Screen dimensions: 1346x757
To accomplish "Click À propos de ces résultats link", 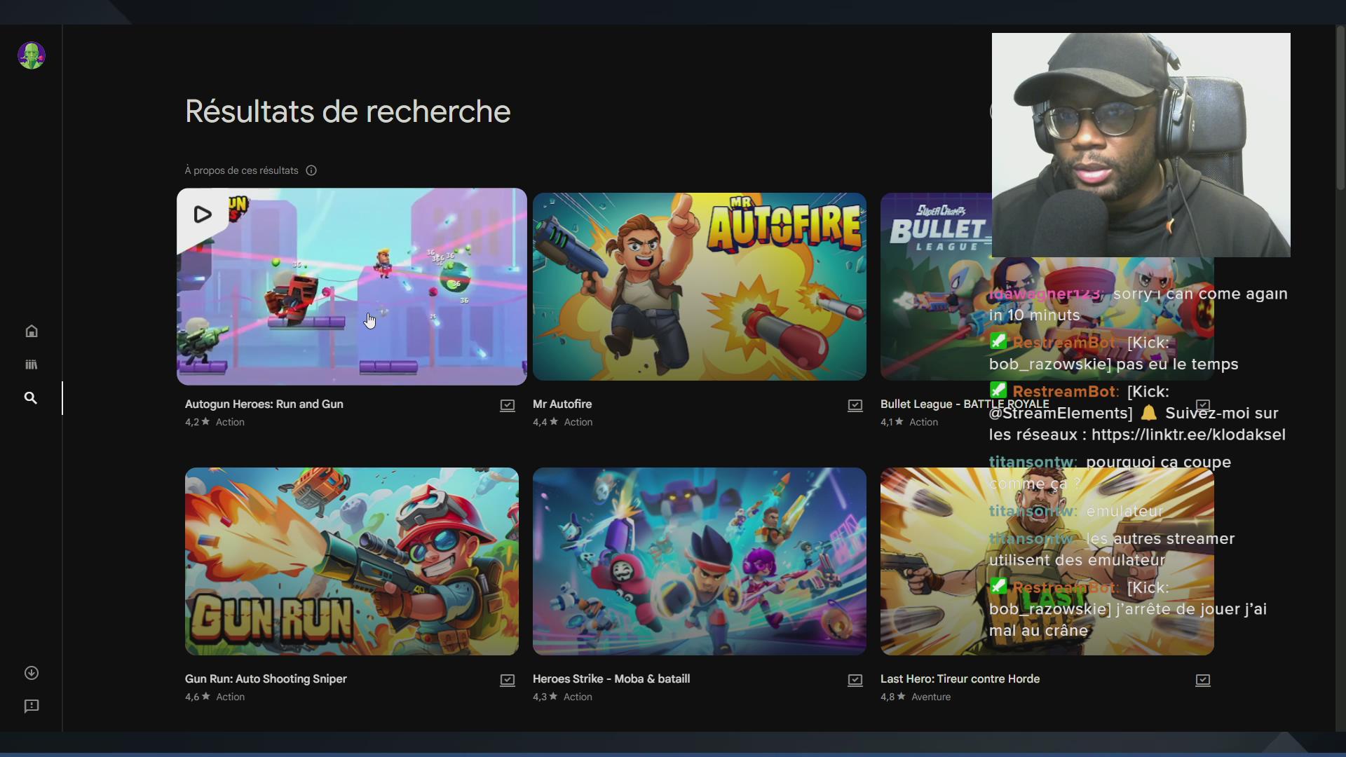I will [x=242, y=170].
